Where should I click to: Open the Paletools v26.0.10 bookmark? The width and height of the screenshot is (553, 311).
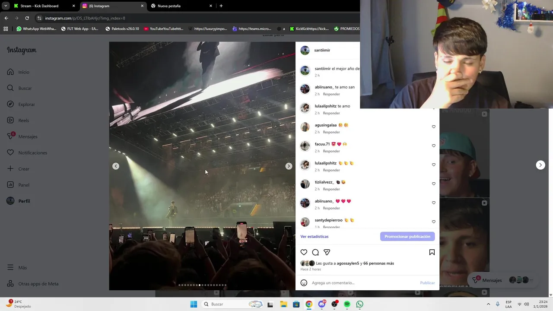122,29
